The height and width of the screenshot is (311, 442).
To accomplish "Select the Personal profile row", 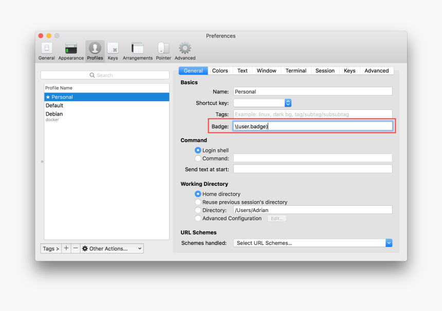I will tap(107, 97).
